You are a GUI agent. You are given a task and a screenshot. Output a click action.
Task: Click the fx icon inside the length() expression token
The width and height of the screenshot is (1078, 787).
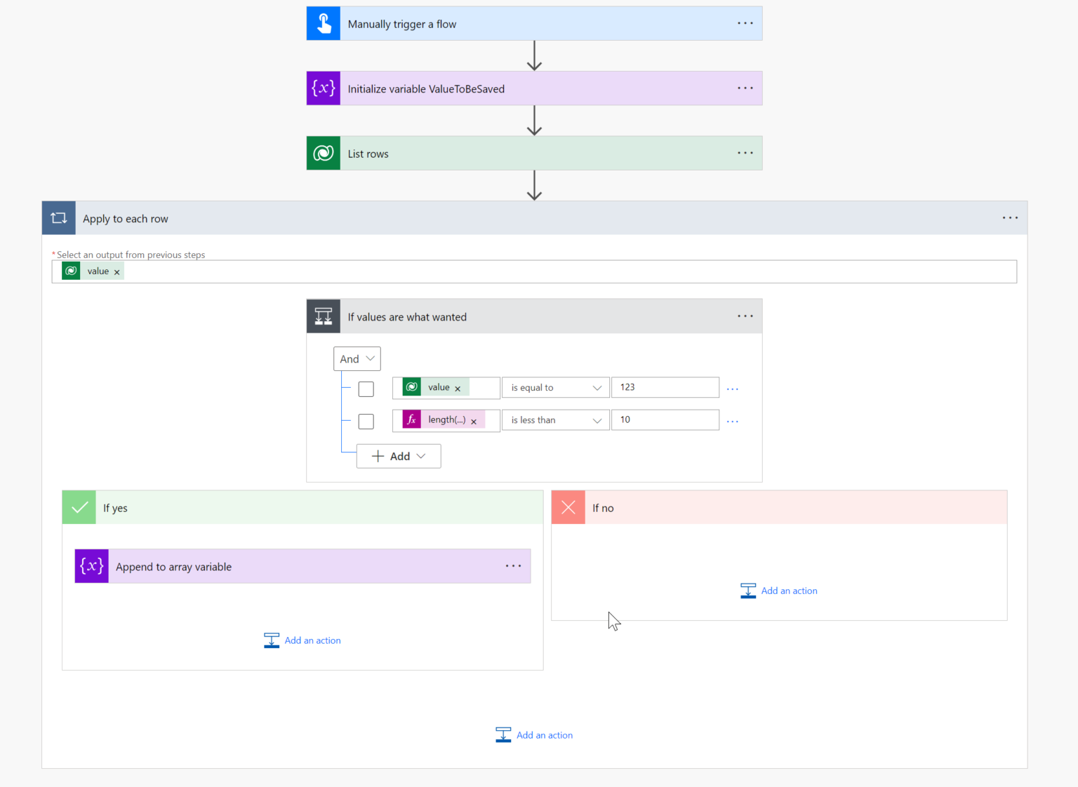point(411,419)
